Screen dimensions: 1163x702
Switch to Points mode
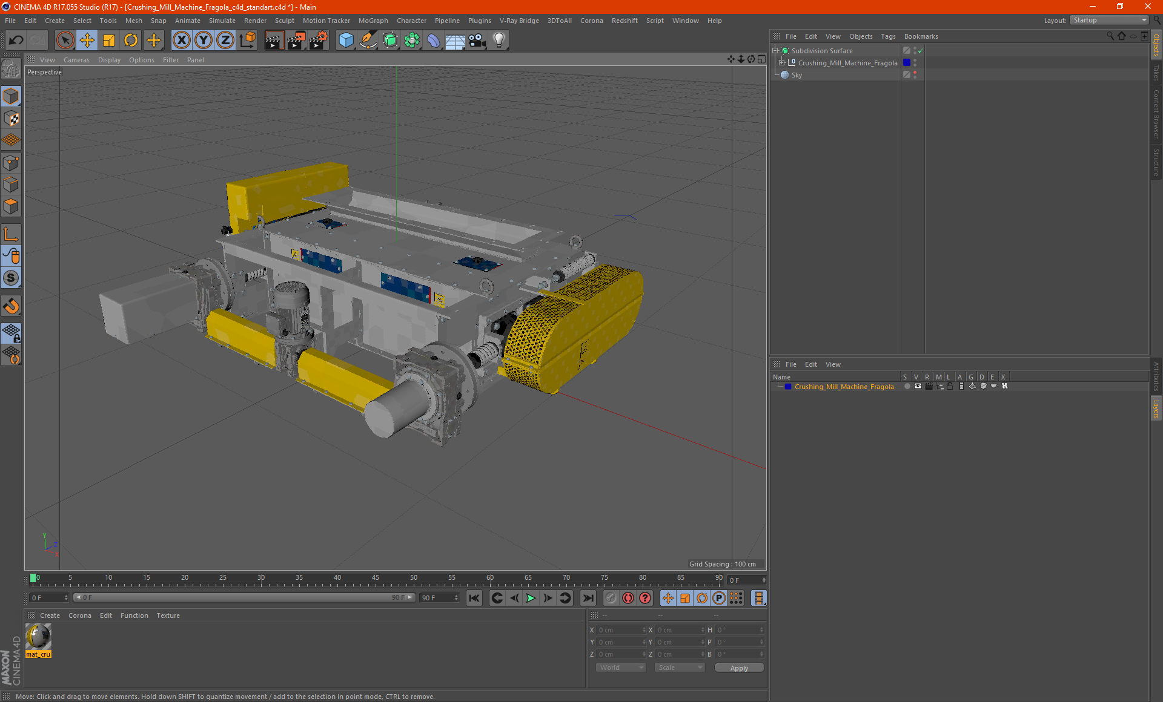tap(12, 163)
